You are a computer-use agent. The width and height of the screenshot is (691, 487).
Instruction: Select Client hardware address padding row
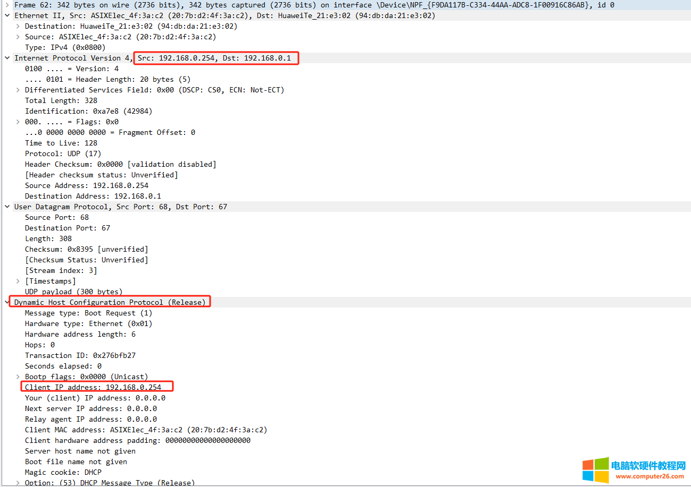pos(138,440)
